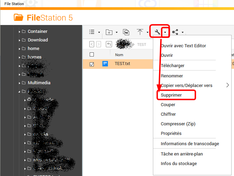Click the create new folder icon
This screenshot has height=176, width=234.
coord(109,32)
